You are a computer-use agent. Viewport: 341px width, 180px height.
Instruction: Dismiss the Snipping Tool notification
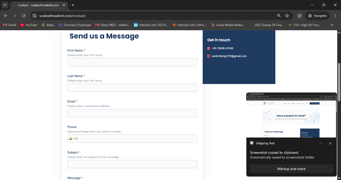pyautogui.click(x=330, y=143)
